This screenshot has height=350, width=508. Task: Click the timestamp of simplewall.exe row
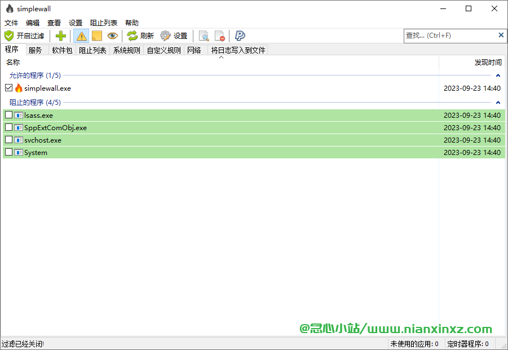point(472,88)
